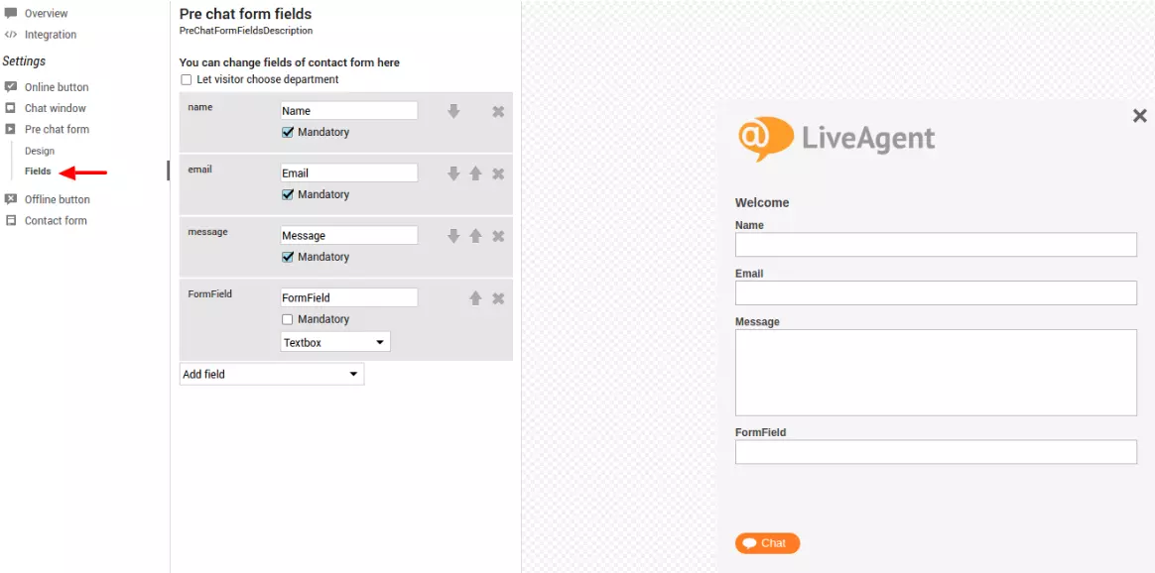Image resolution: width=1155 pixels, height=573 pixels.
Task: Uncheck Mandatory for the email field
Action: [x=288, y=194]
